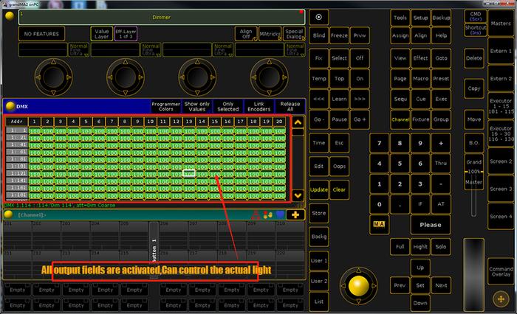Open the Value Layer selector
517x314 pixels.
(x=101, y=34)
